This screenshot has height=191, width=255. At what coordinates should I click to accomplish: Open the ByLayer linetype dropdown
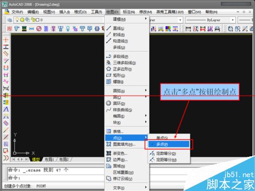(233, 20)
